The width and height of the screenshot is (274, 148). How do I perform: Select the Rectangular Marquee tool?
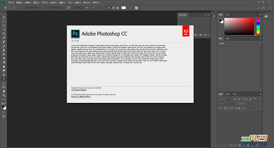(x=4, y=21)
